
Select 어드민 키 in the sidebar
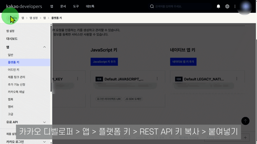point(13,69)
